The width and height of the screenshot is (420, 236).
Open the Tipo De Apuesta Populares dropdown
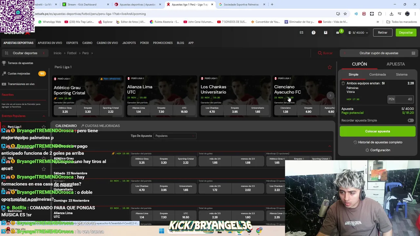175,136
